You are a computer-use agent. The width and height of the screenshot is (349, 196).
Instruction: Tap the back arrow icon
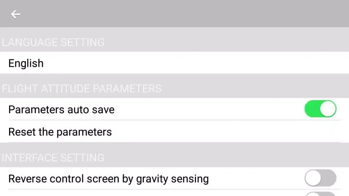(x=16, y=14)
